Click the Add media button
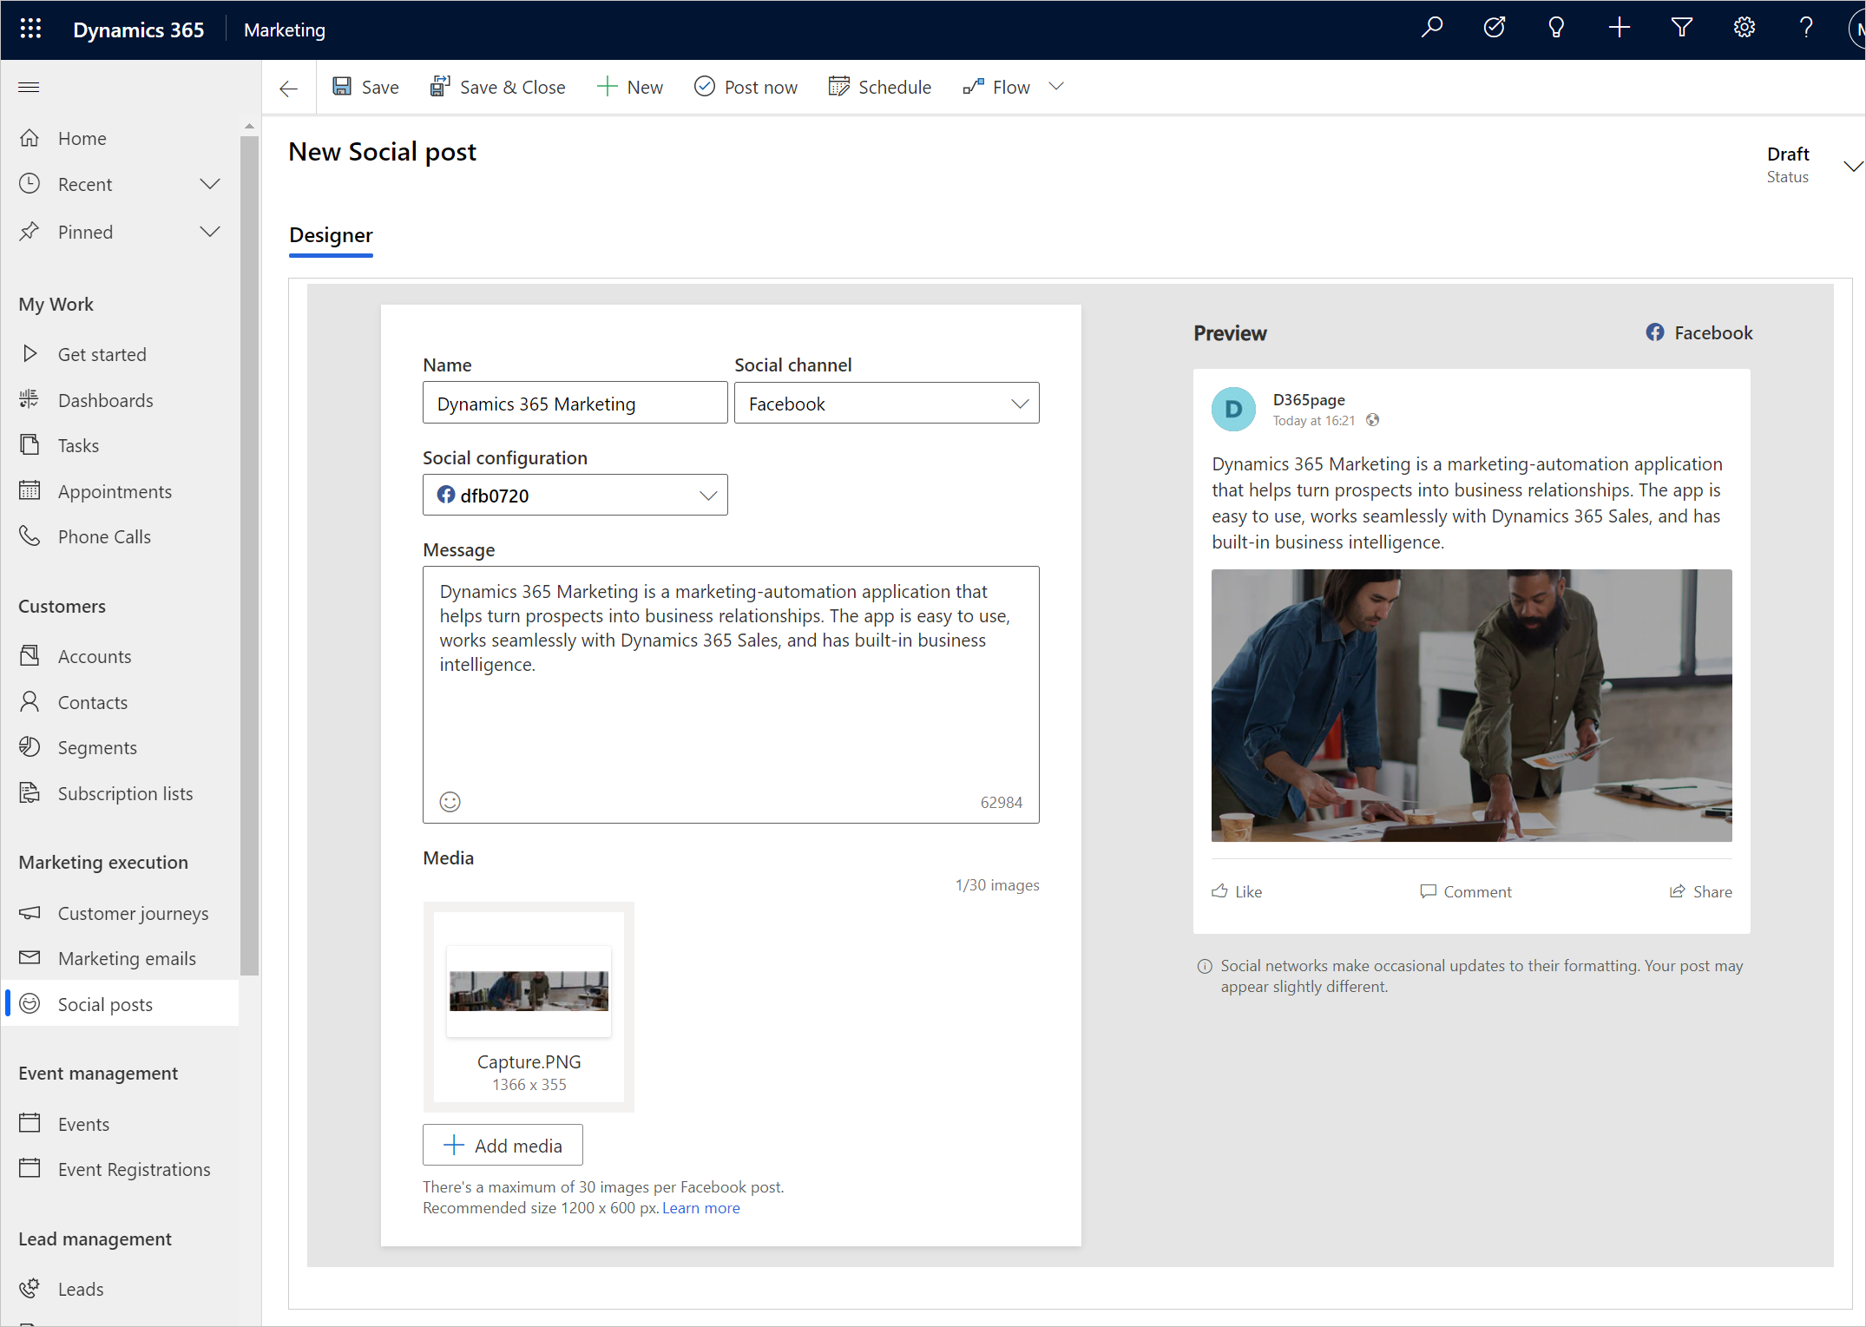The width and height of the screenshot is (1866, 1327). [x=503, y=1145]
